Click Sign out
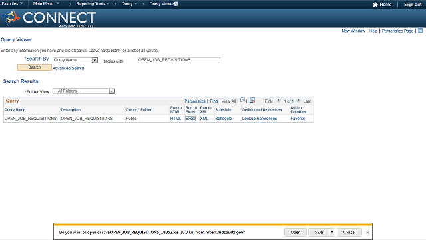Viewport: 426px width, 240px height. point(413,5)
